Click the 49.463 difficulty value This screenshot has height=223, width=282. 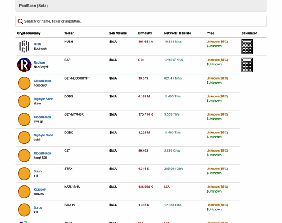[143, 151]
